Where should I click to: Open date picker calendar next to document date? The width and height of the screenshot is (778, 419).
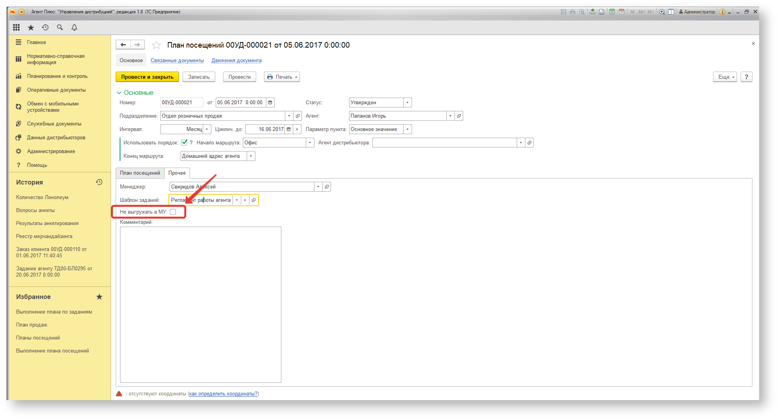point(270,103)
